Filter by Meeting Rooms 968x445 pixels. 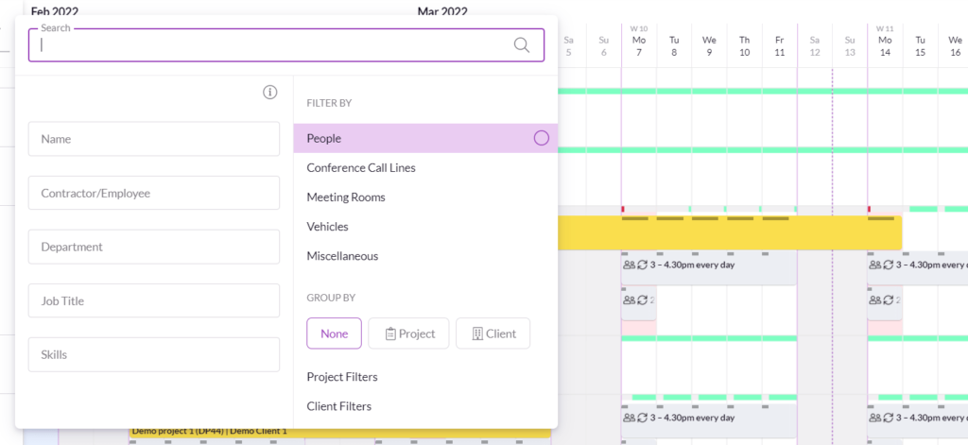346,197
